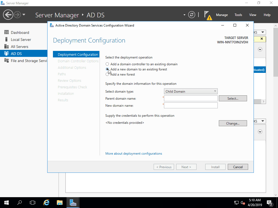
Task: Select 'Add a new forest' radio button
Action: [x=107, y=74]
